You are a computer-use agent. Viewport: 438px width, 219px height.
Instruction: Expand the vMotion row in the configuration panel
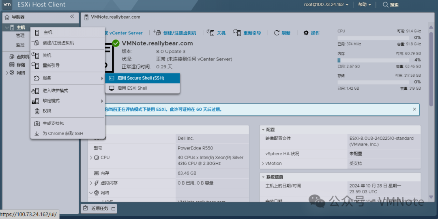pyautogui.click(x=263, y=163)
